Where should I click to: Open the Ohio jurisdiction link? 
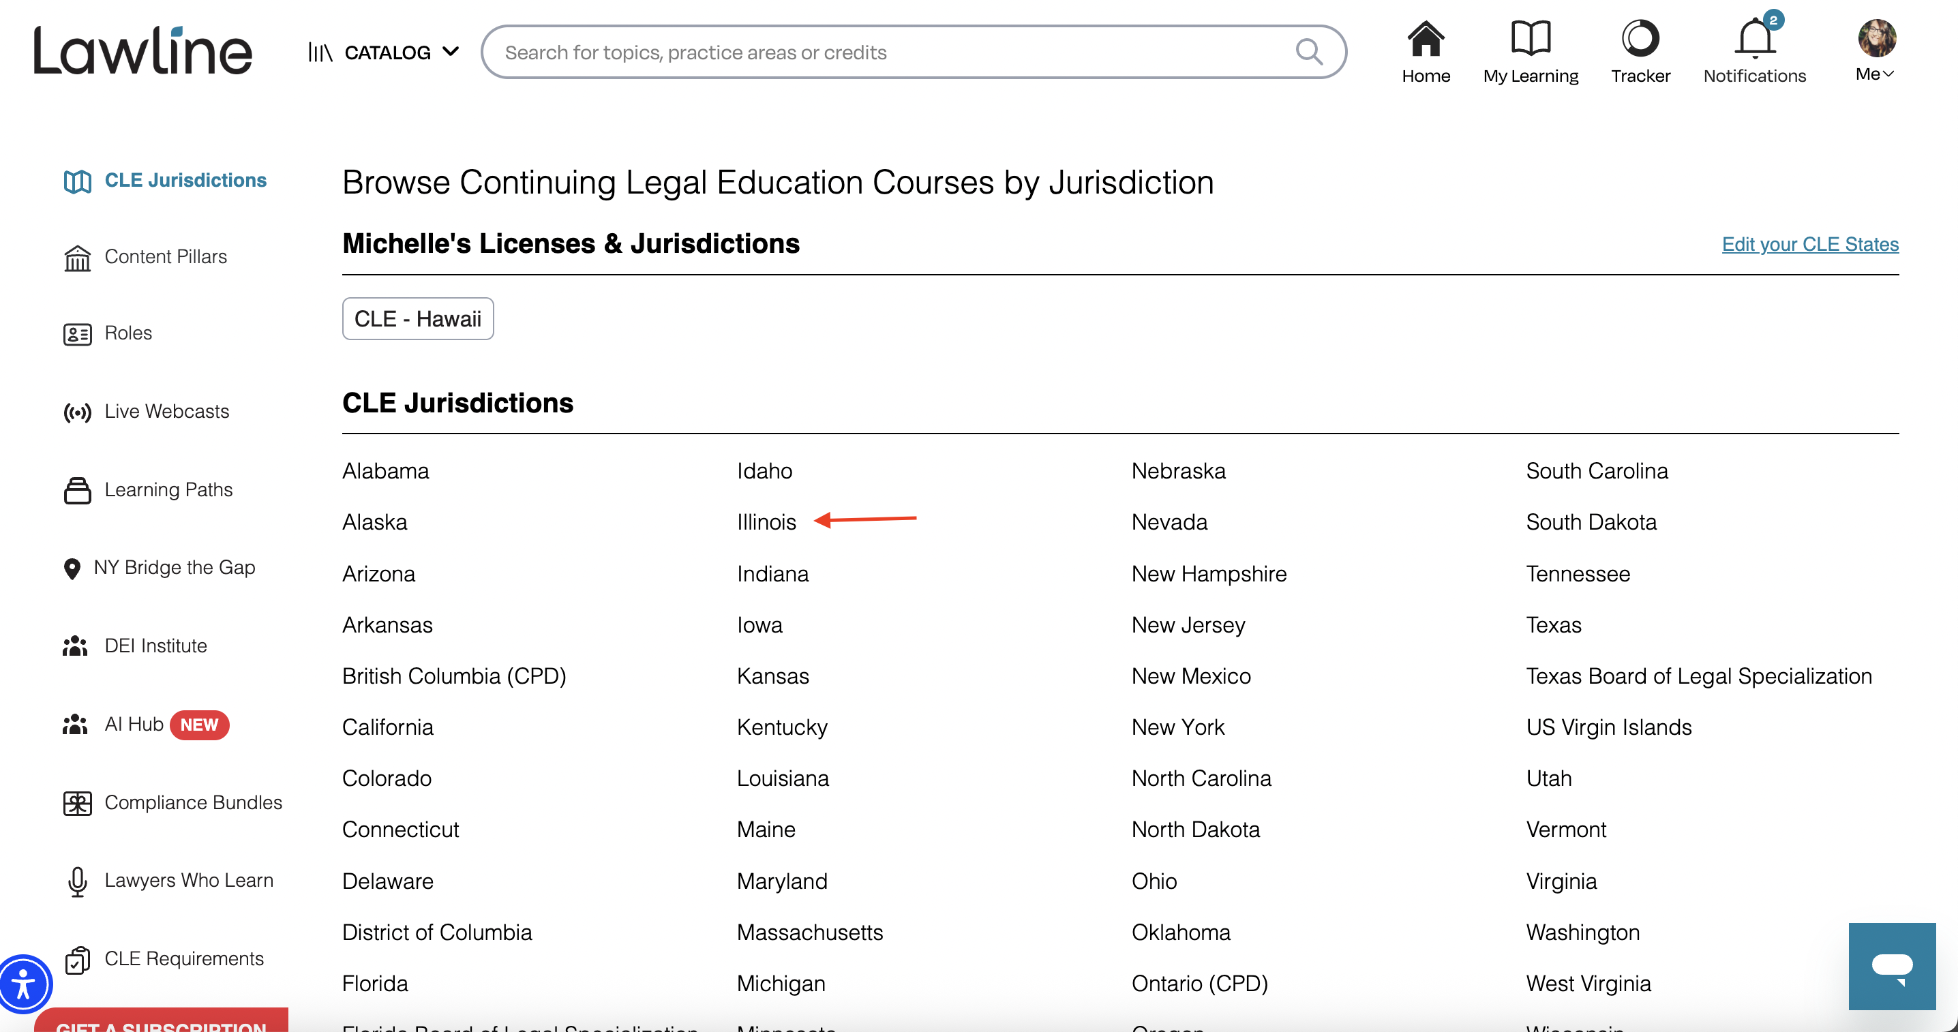(x=1154, y=881)
